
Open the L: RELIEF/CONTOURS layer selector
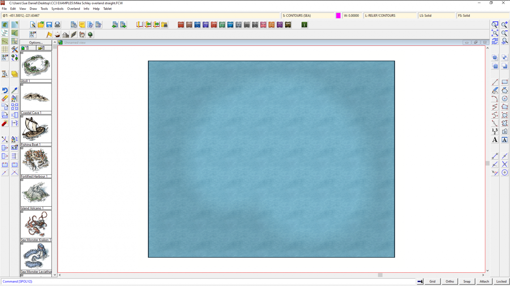pyautogui.click(x=390, y=16)
